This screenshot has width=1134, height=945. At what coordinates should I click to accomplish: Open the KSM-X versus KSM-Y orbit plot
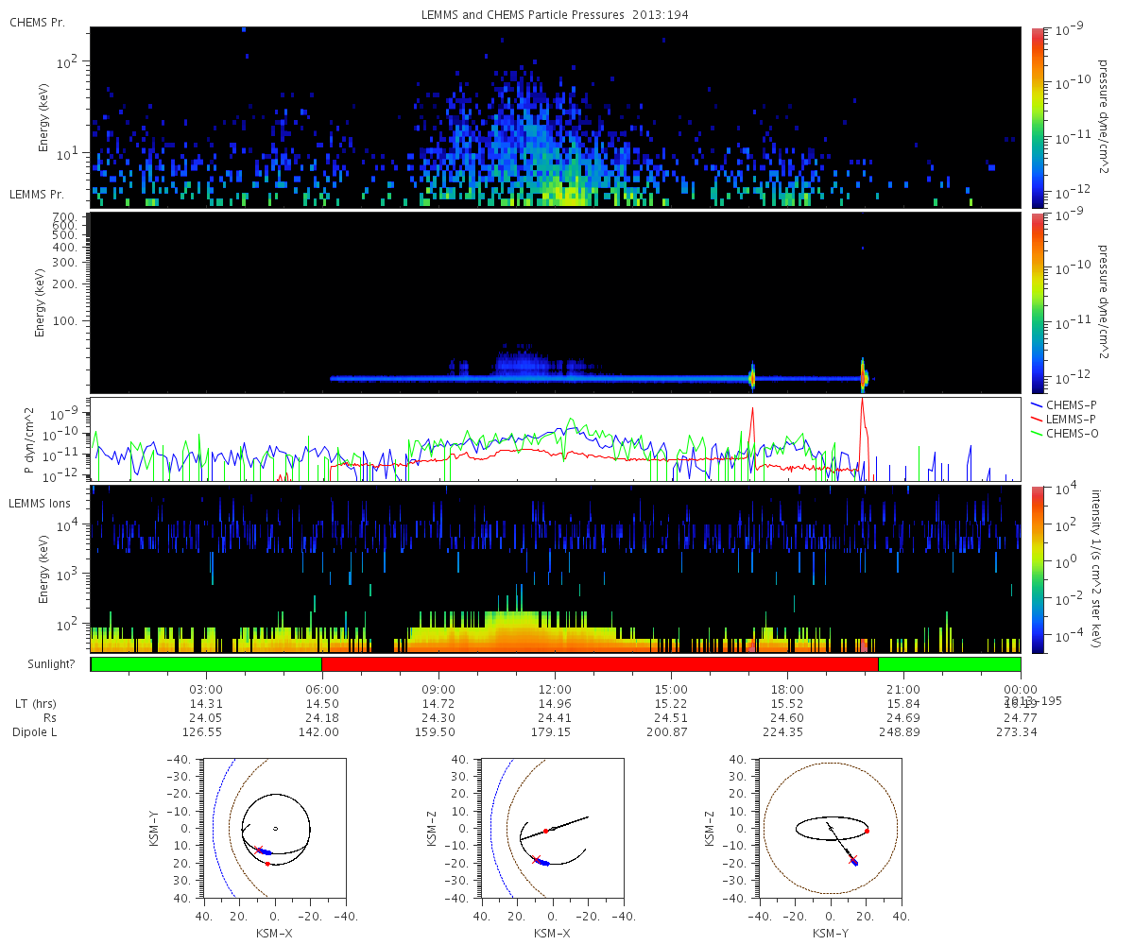274,828
